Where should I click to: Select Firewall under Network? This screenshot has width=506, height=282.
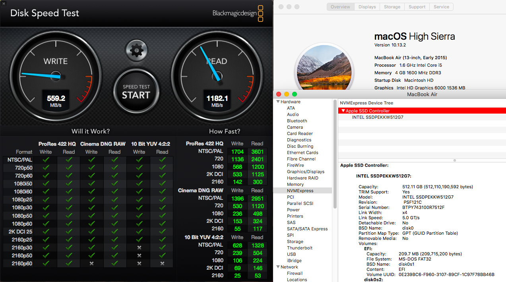(295, 273)
